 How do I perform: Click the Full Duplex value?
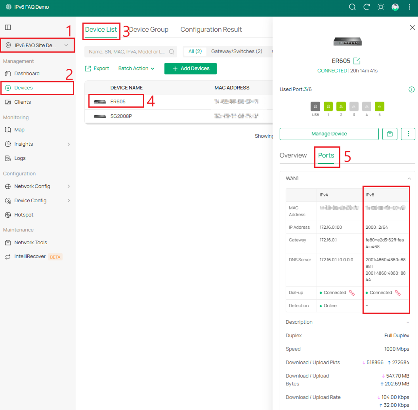(397, 336)
